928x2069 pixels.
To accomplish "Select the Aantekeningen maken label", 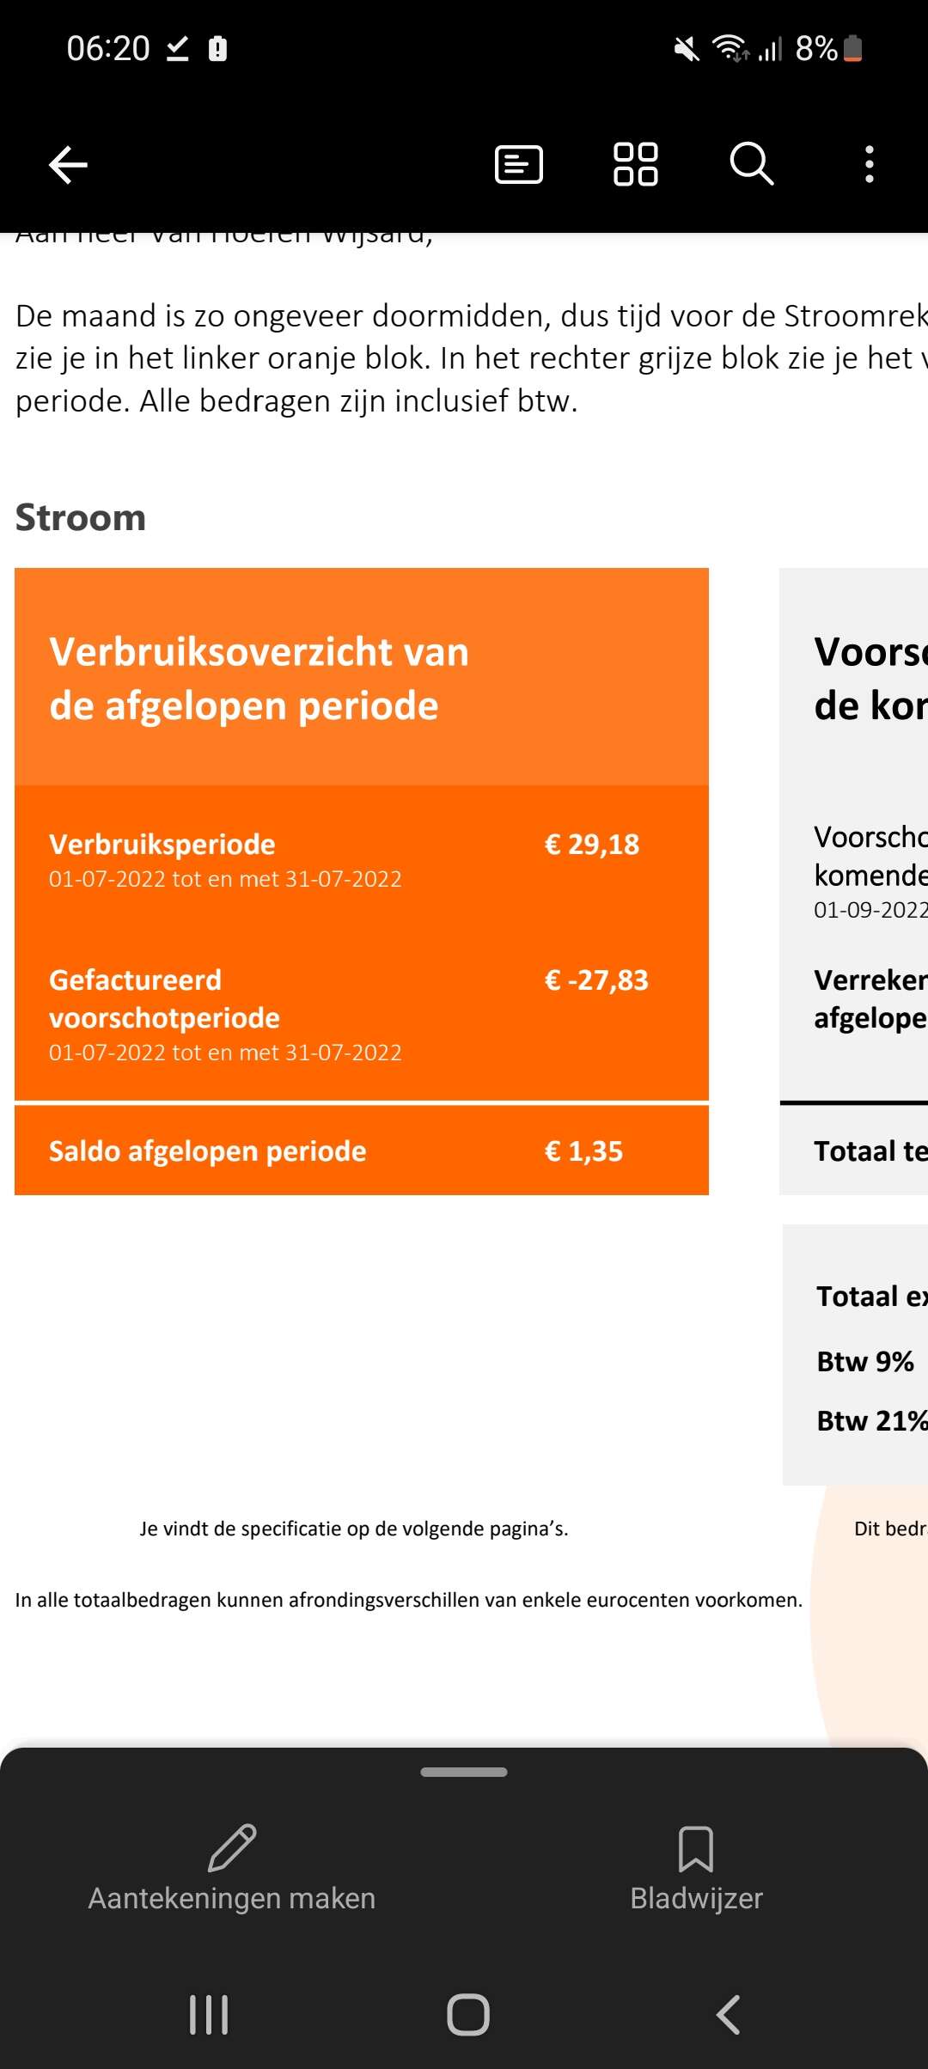I will [x=232, y=1898].
